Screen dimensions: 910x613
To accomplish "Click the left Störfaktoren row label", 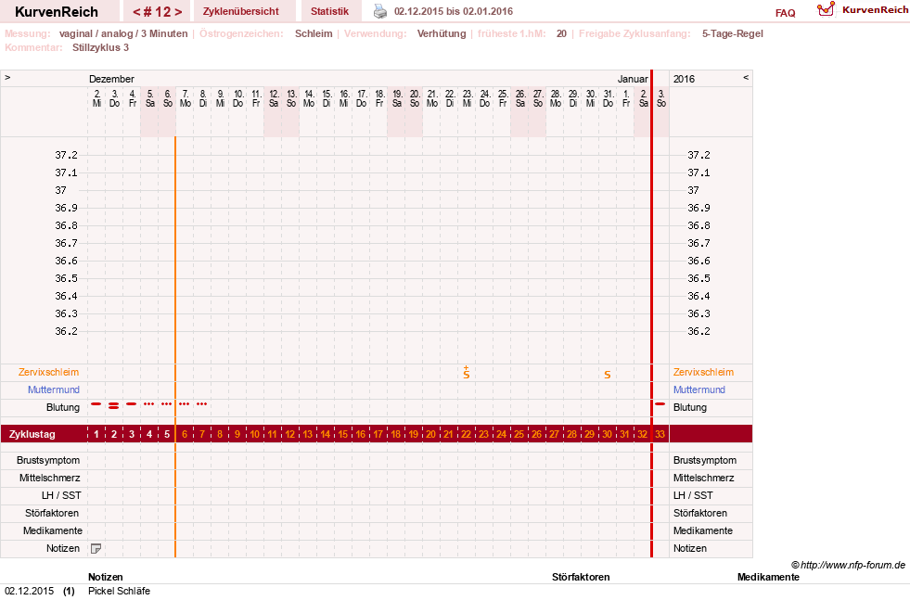I will 52,513.
